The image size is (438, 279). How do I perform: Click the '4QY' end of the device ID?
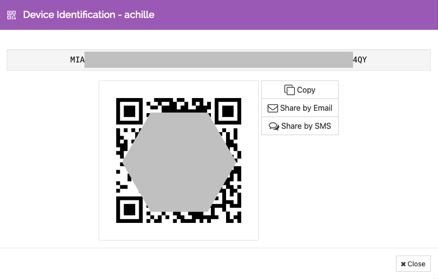point(360,60)
